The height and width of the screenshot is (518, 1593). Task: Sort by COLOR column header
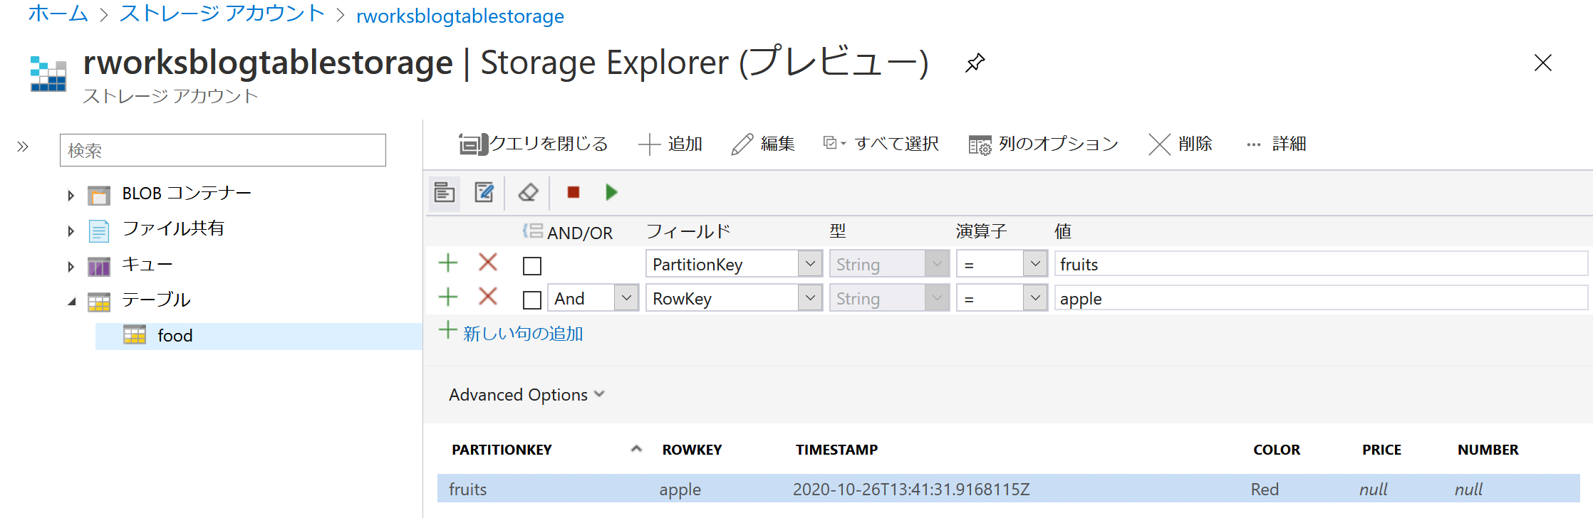tap(1277, 450)
